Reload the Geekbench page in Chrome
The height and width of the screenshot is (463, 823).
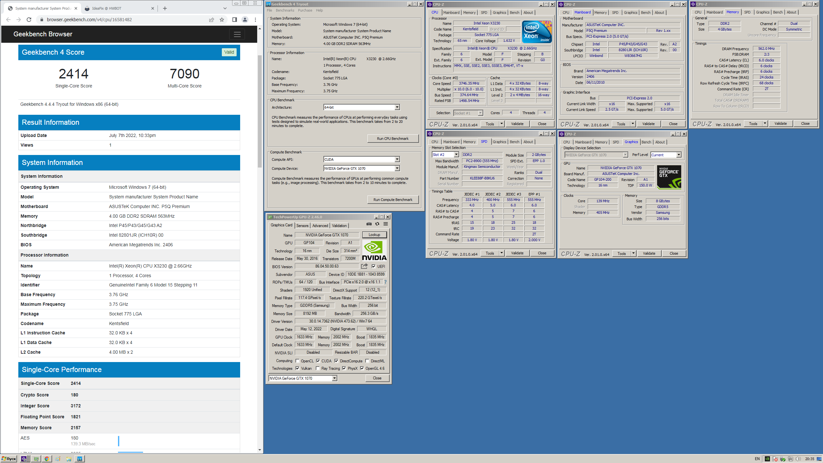click(x=29, y=20)
